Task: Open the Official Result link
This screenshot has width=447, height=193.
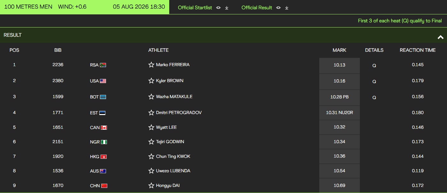Action: [x=257, y=8]
